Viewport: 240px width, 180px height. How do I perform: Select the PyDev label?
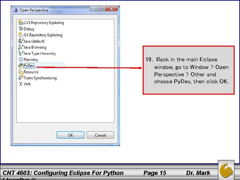29,66
